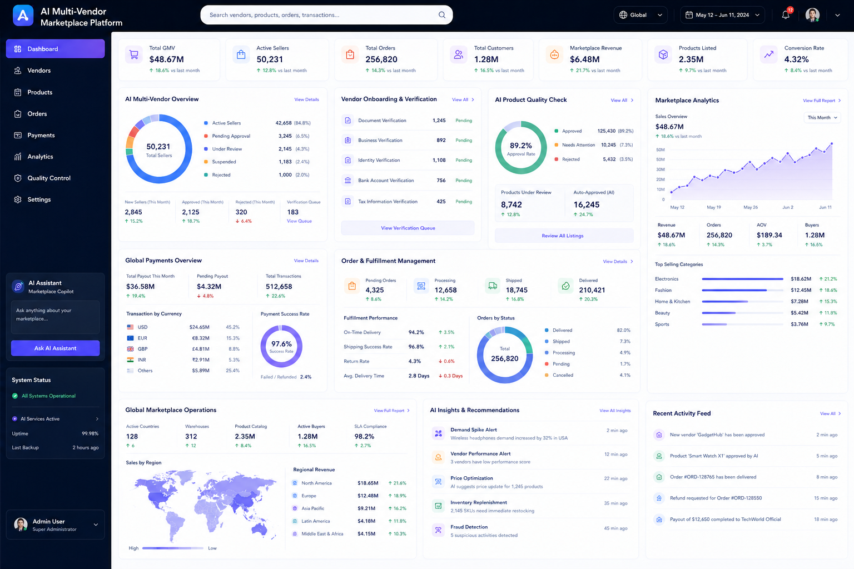Open View Full Report in Marketplace Analytics
Screen dimensions: 854x569
tap(822, 101)
